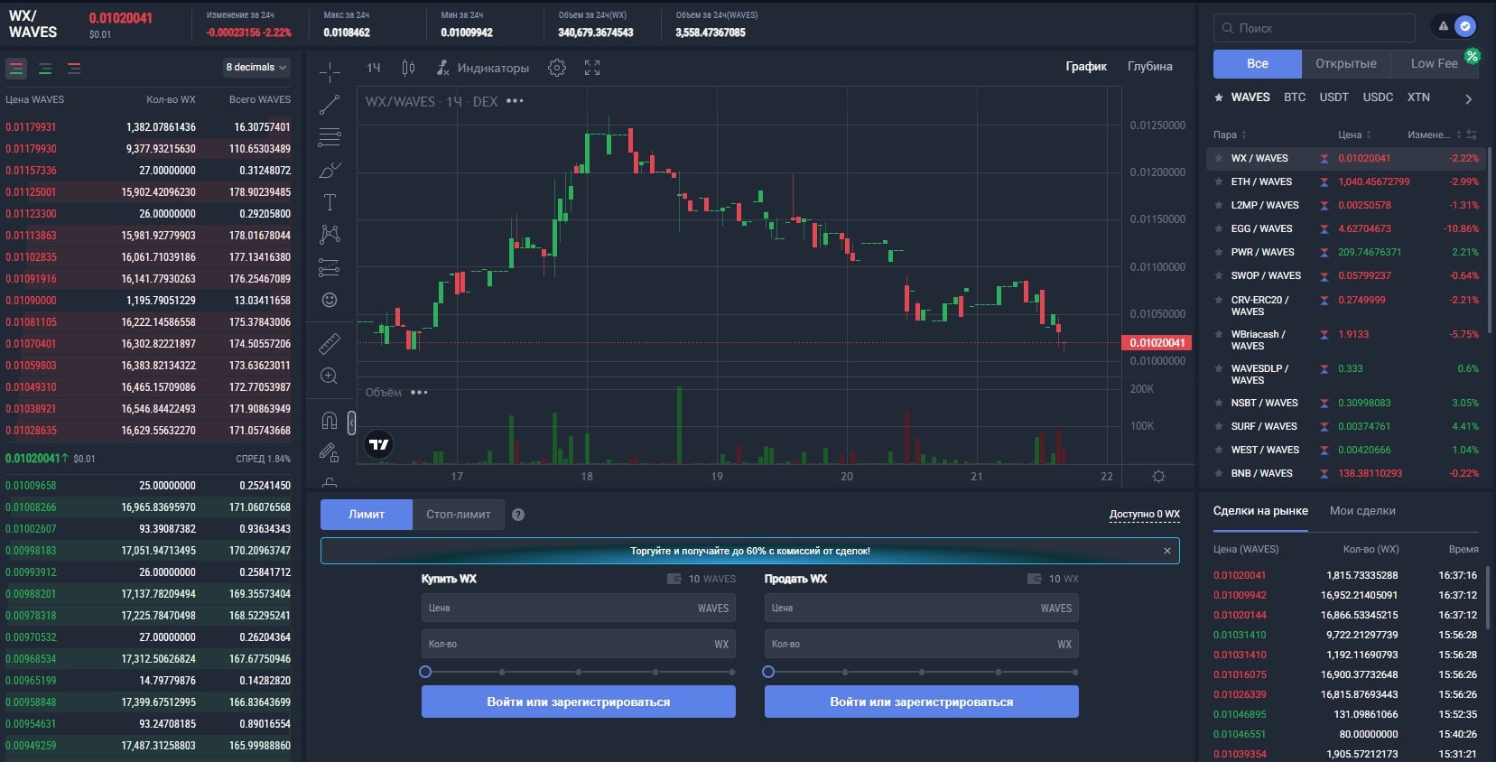Open the WX/WAVES legend options menu

515,101
